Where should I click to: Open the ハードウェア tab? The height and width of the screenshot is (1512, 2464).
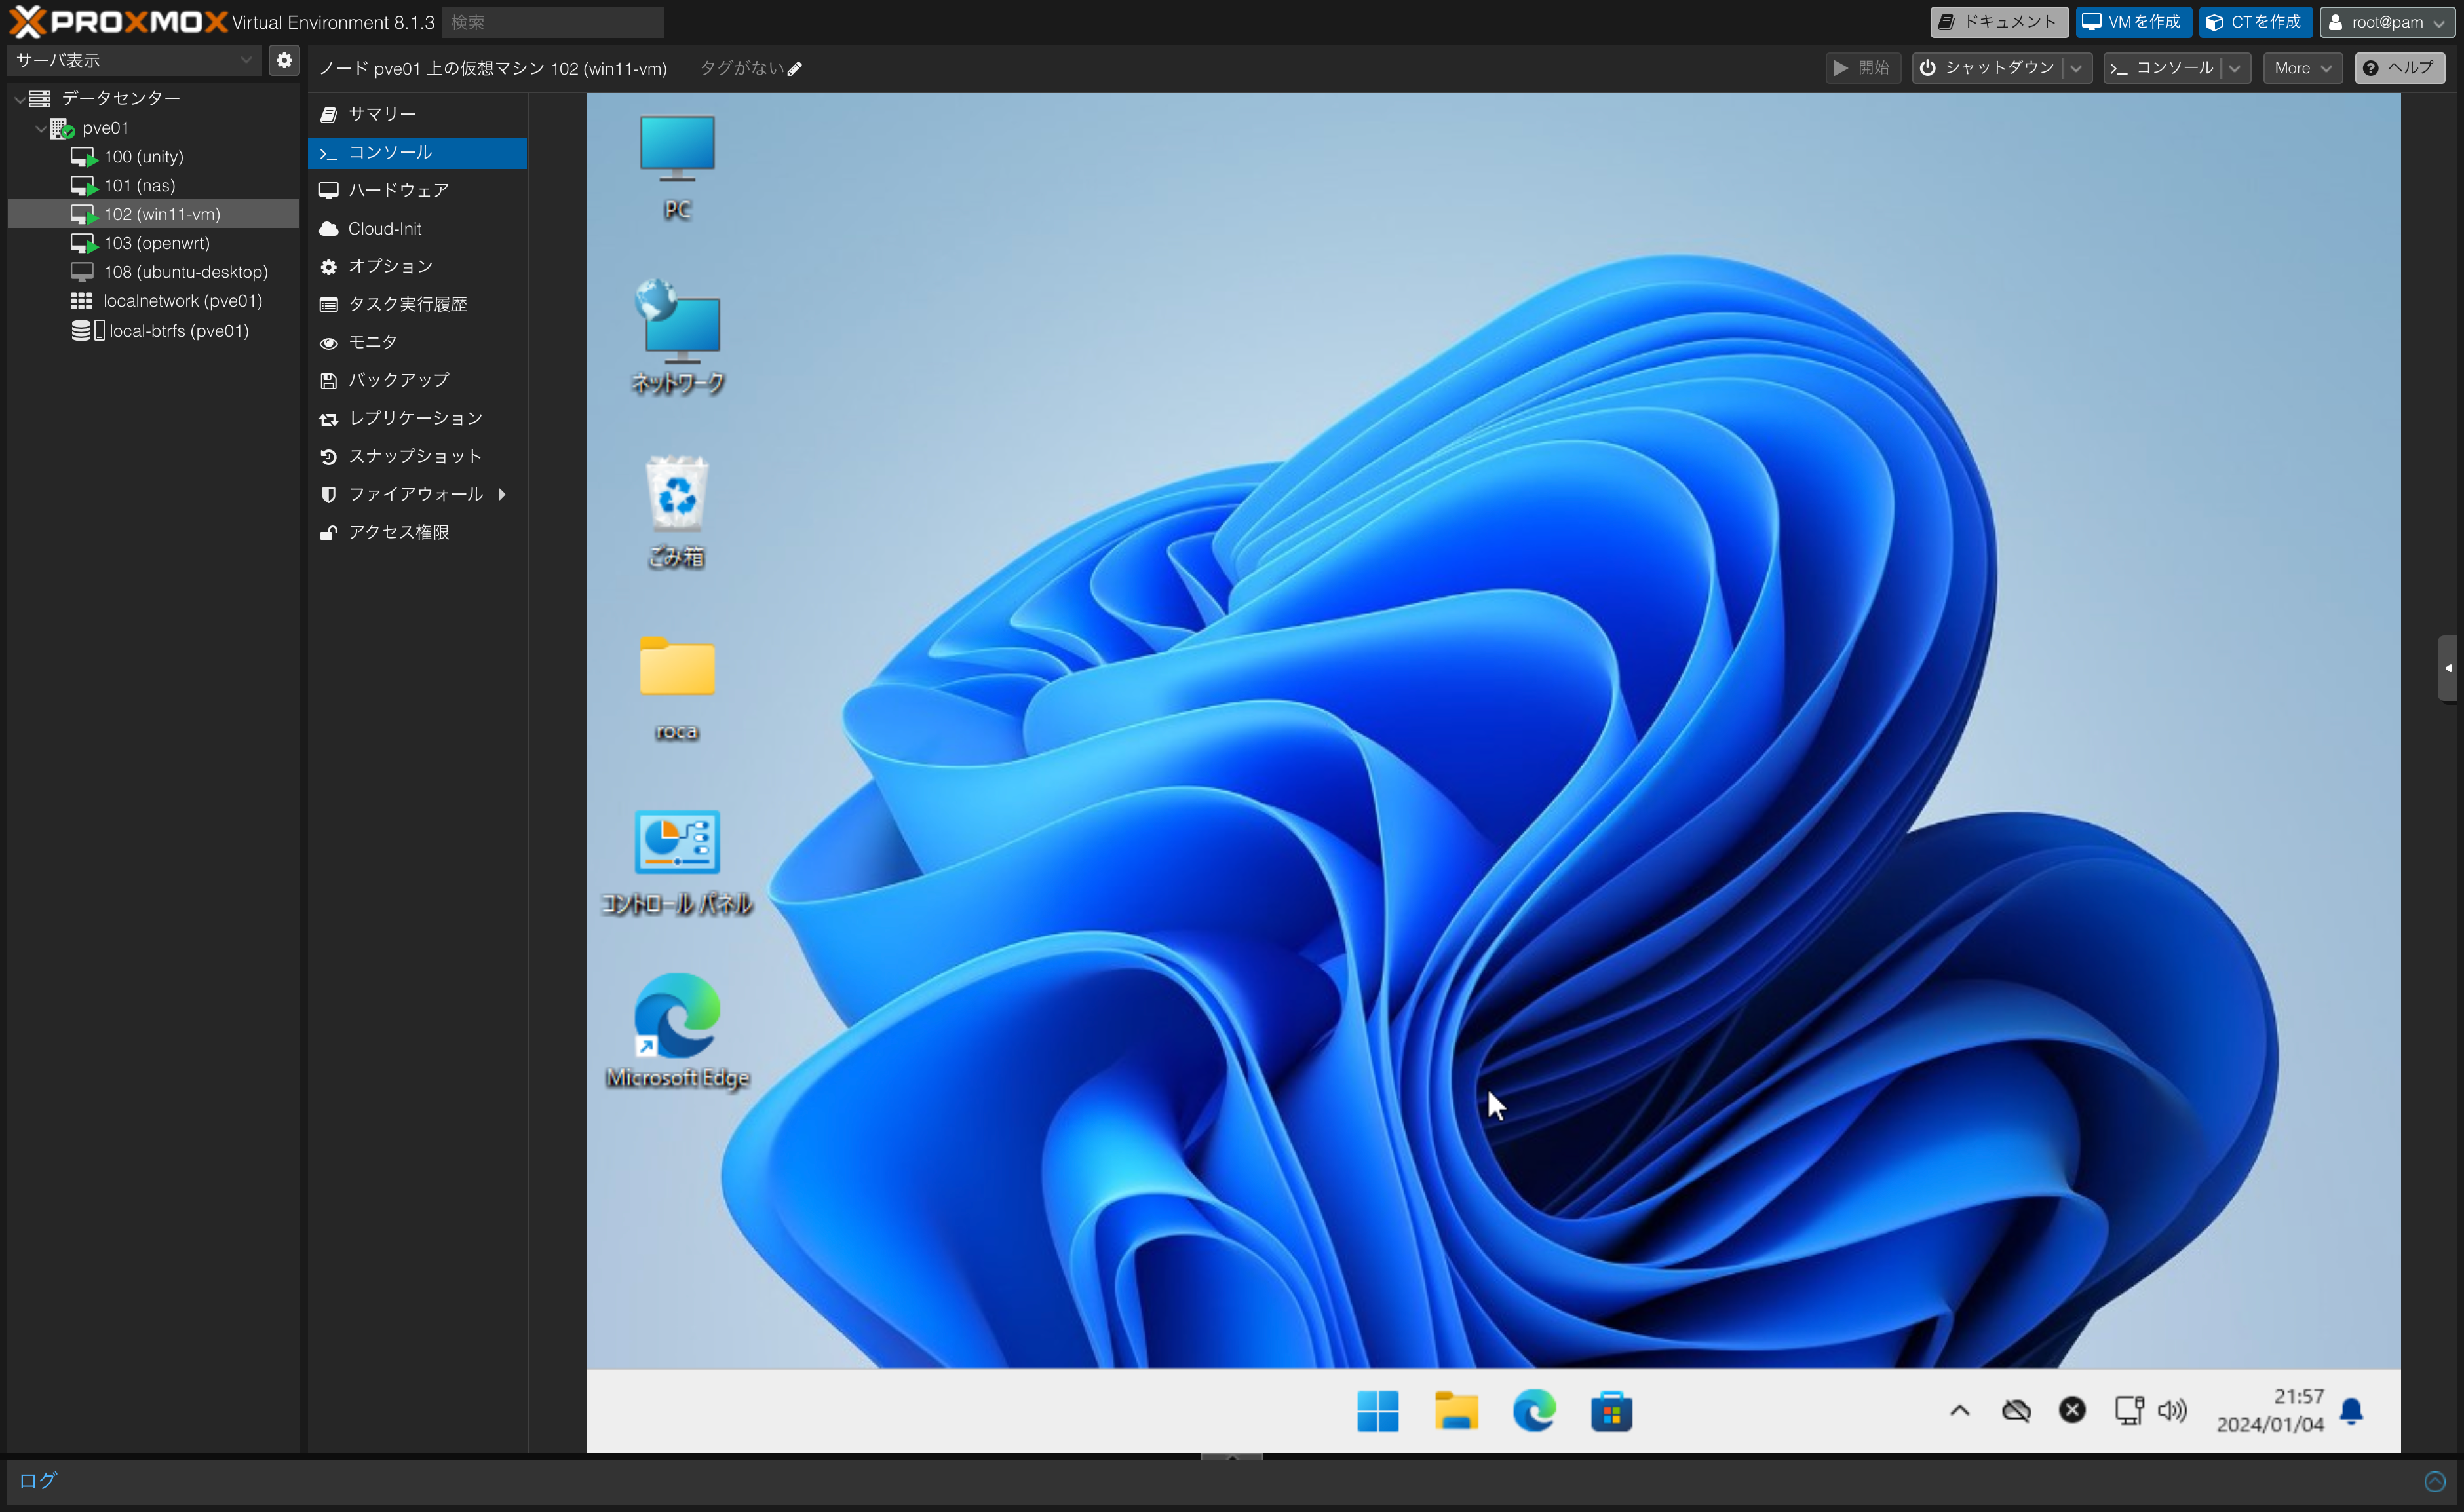(x=417, y=190)
